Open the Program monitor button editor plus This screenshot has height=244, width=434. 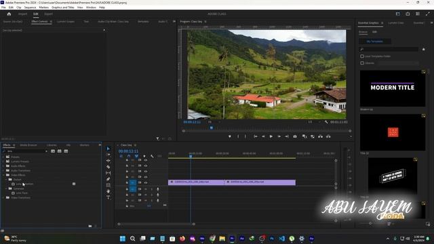click(x=351, y=136)
